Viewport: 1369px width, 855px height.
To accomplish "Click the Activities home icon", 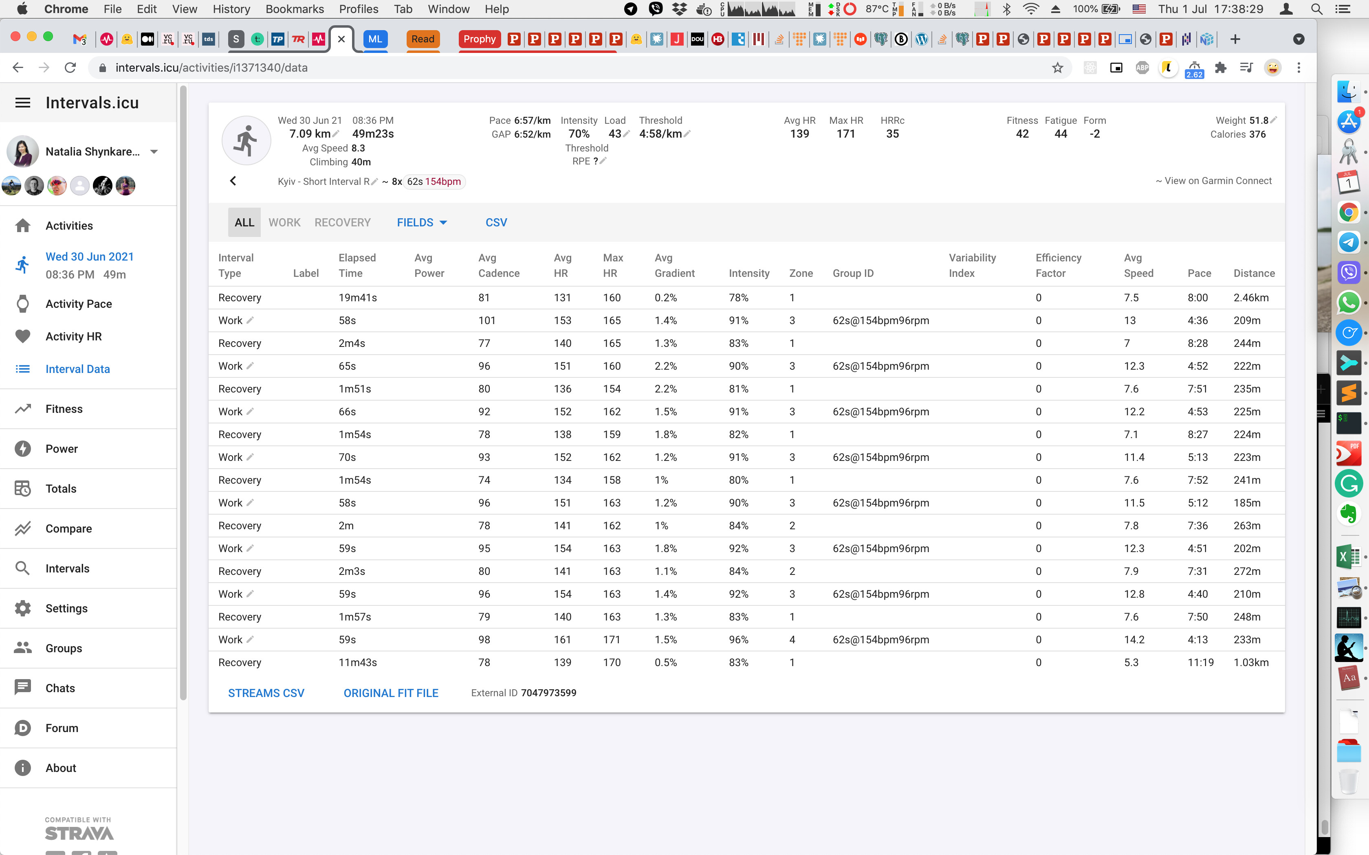I will click(x=23, y=226).
